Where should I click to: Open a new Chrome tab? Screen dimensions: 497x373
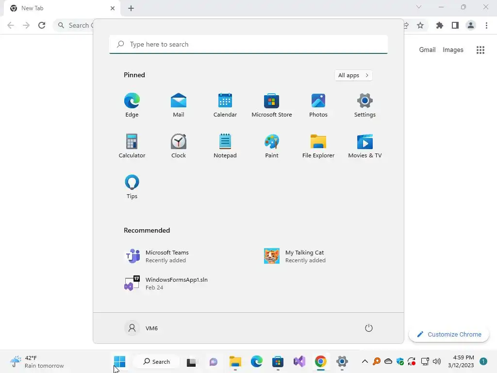pos(131,8)
